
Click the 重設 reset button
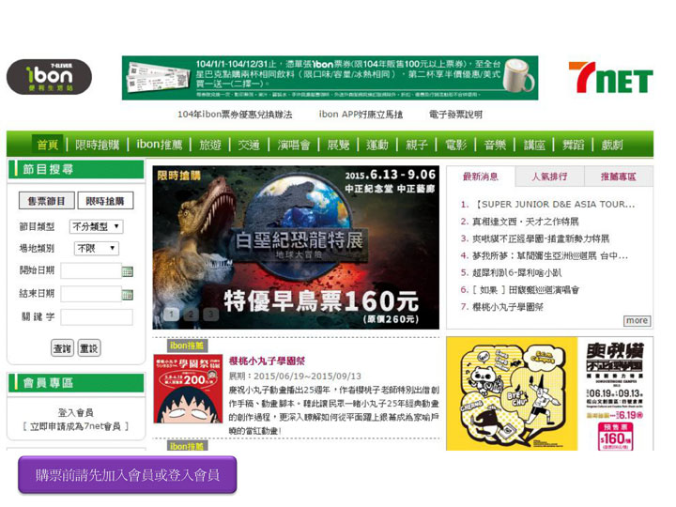(x=89, y=348)
